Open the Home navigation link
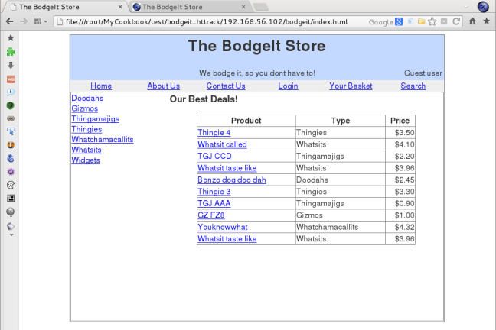496x330 pixels. pyautogui.click(x=101, y=86)
